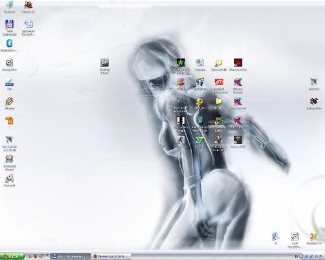Open the blue-yellow triangular T icon

pyautogui.click(x=200, y=82)
